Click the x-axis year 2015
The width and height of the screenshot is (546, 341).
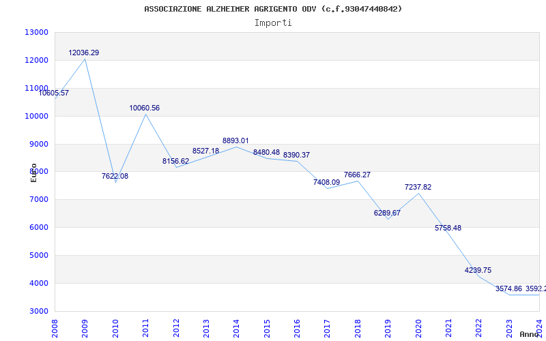(267, 328)
